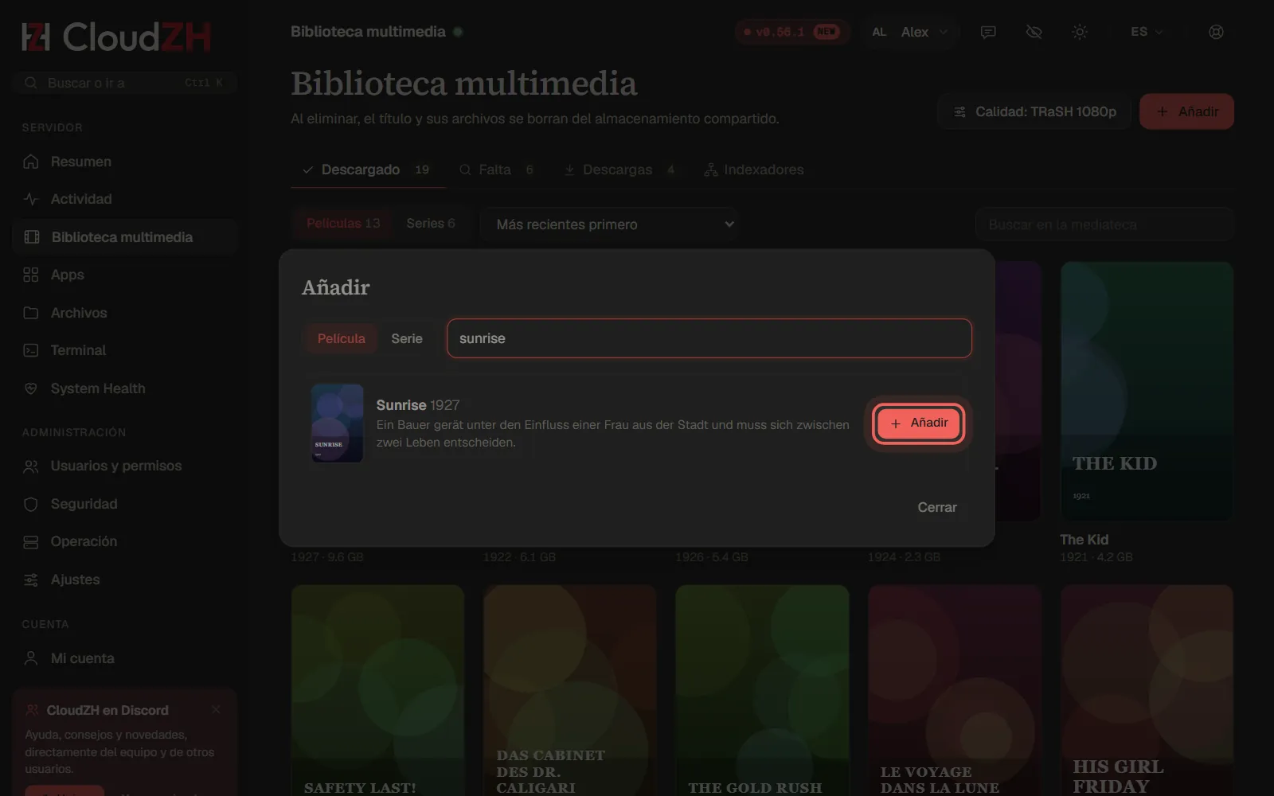Open Biblioteca multimedia in the sidebar
The height and width of the screenshot is (796, 1274).
coord(125,237)
